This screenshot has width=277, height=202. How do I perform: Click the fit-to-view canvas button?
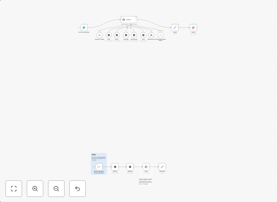14,189
